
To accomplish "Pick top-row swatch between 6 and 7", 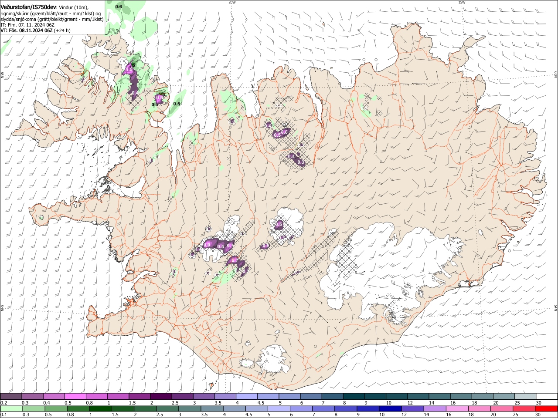I will (x=310, y=396).
